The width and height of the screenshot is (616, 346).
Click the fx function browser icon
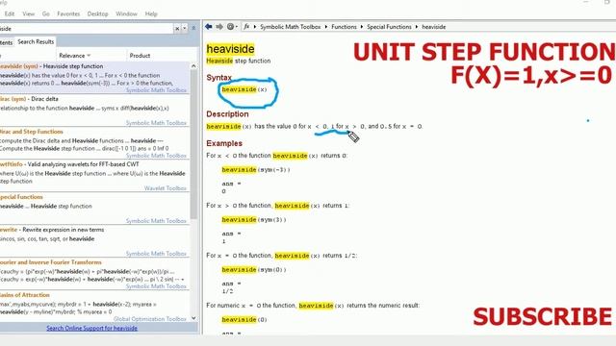pyautogui.click(x=246, y=27)
